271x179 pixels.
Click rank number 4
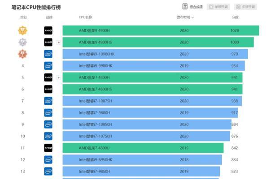[x=22, y=66]
